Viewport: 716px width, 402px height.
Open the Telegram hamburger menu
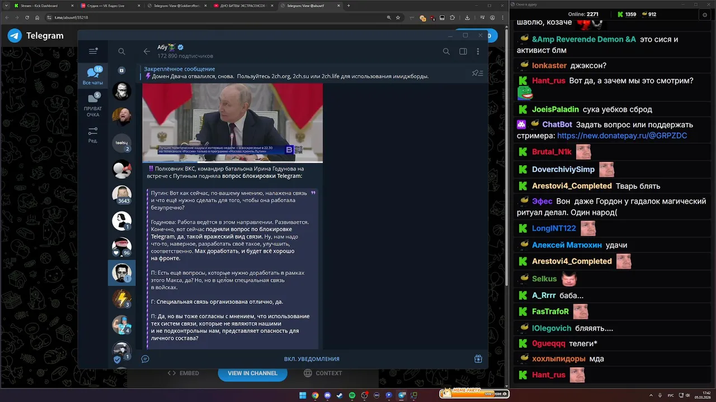point(93,51)
